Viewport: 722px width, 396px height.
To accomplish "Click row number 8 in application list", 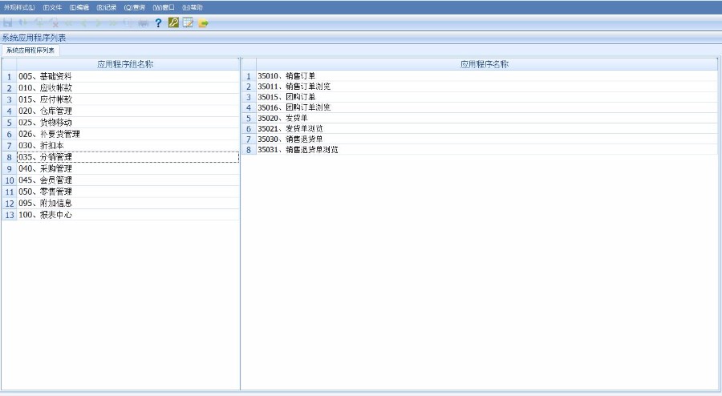I will [249, 149].
